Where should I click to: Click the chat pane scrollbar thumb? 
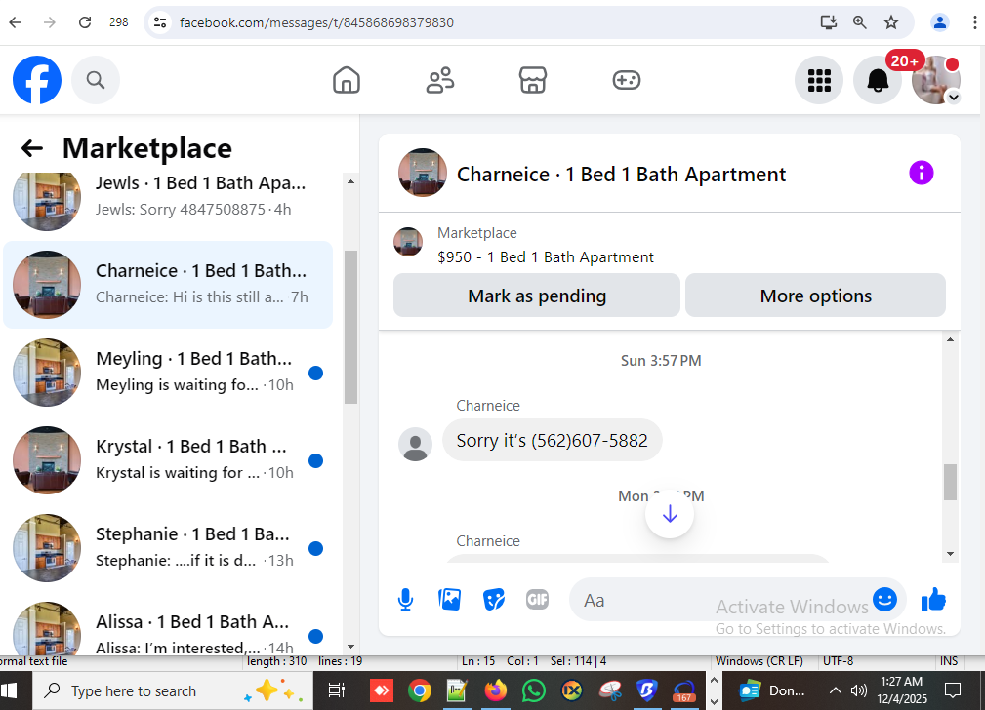[x=950, y=482]
